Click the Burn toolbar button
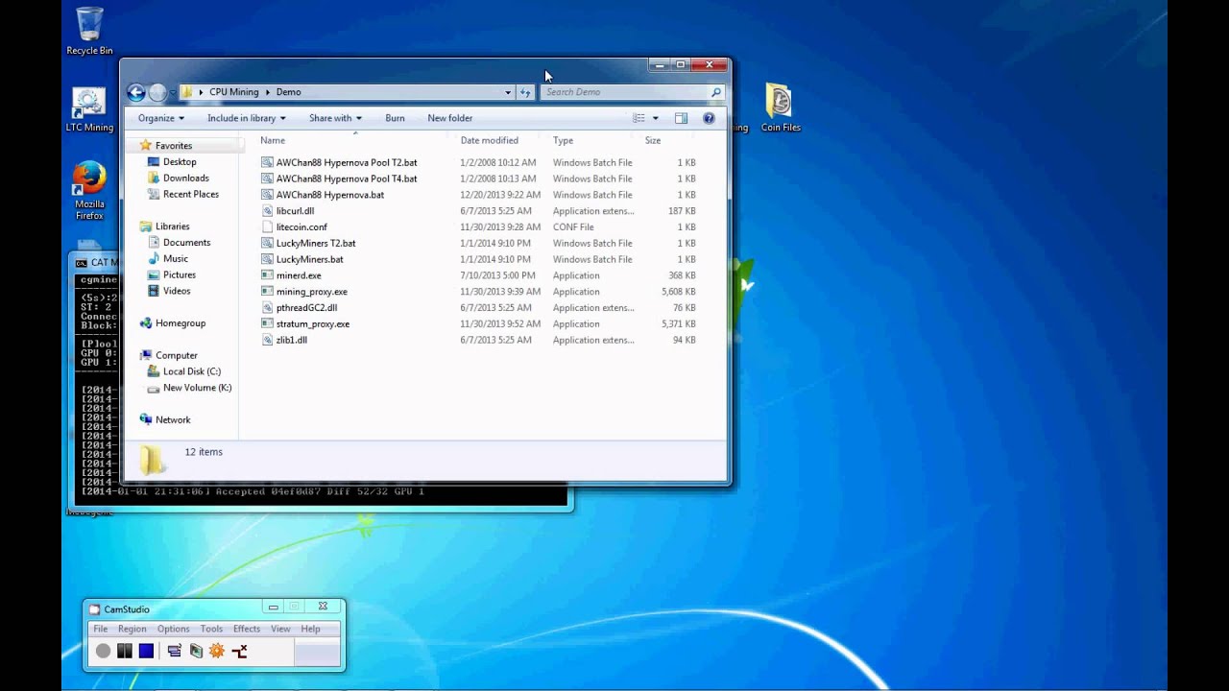This screenshot has width=1229, height=691. pos(395,118)
